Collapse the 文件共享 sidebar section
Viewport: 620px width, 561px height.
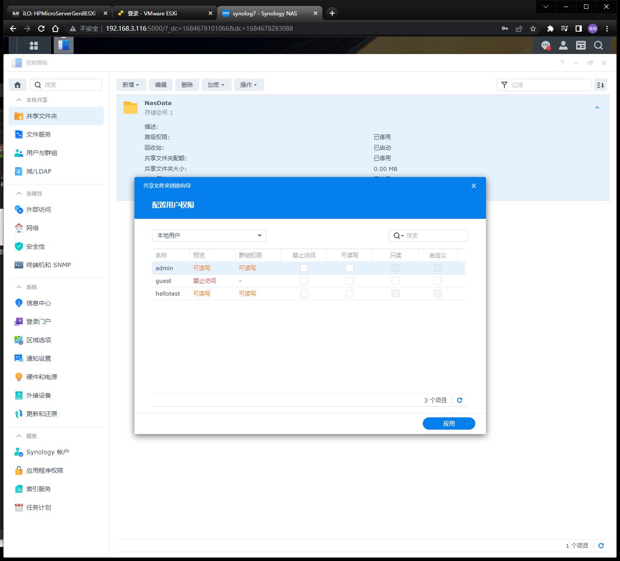pyautogui.click(x=19, y=100)
